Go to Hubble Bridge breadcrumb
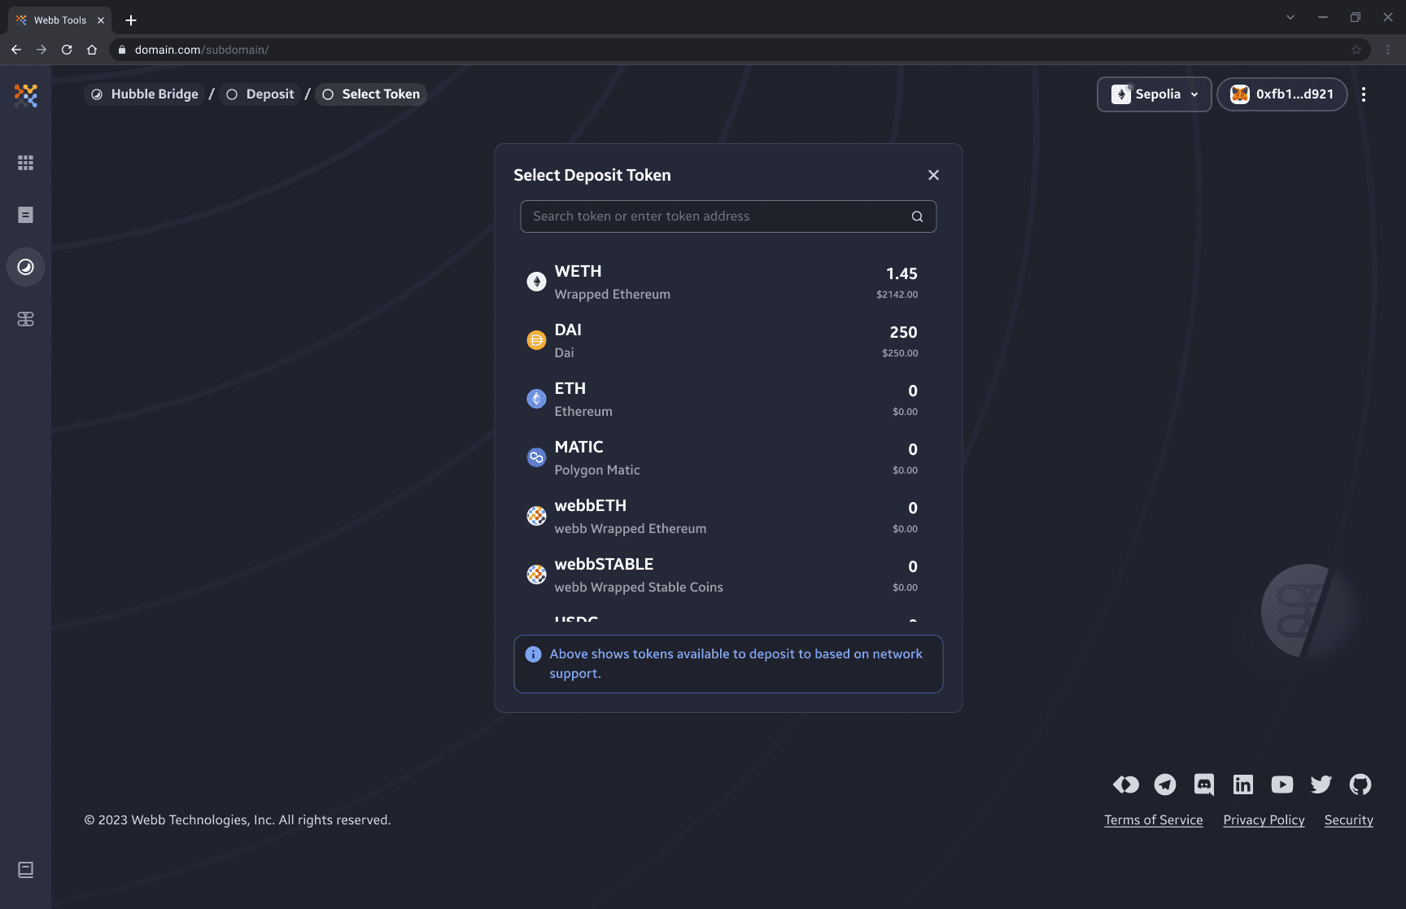The image size is (1406, 909). (x=144, y=94)
